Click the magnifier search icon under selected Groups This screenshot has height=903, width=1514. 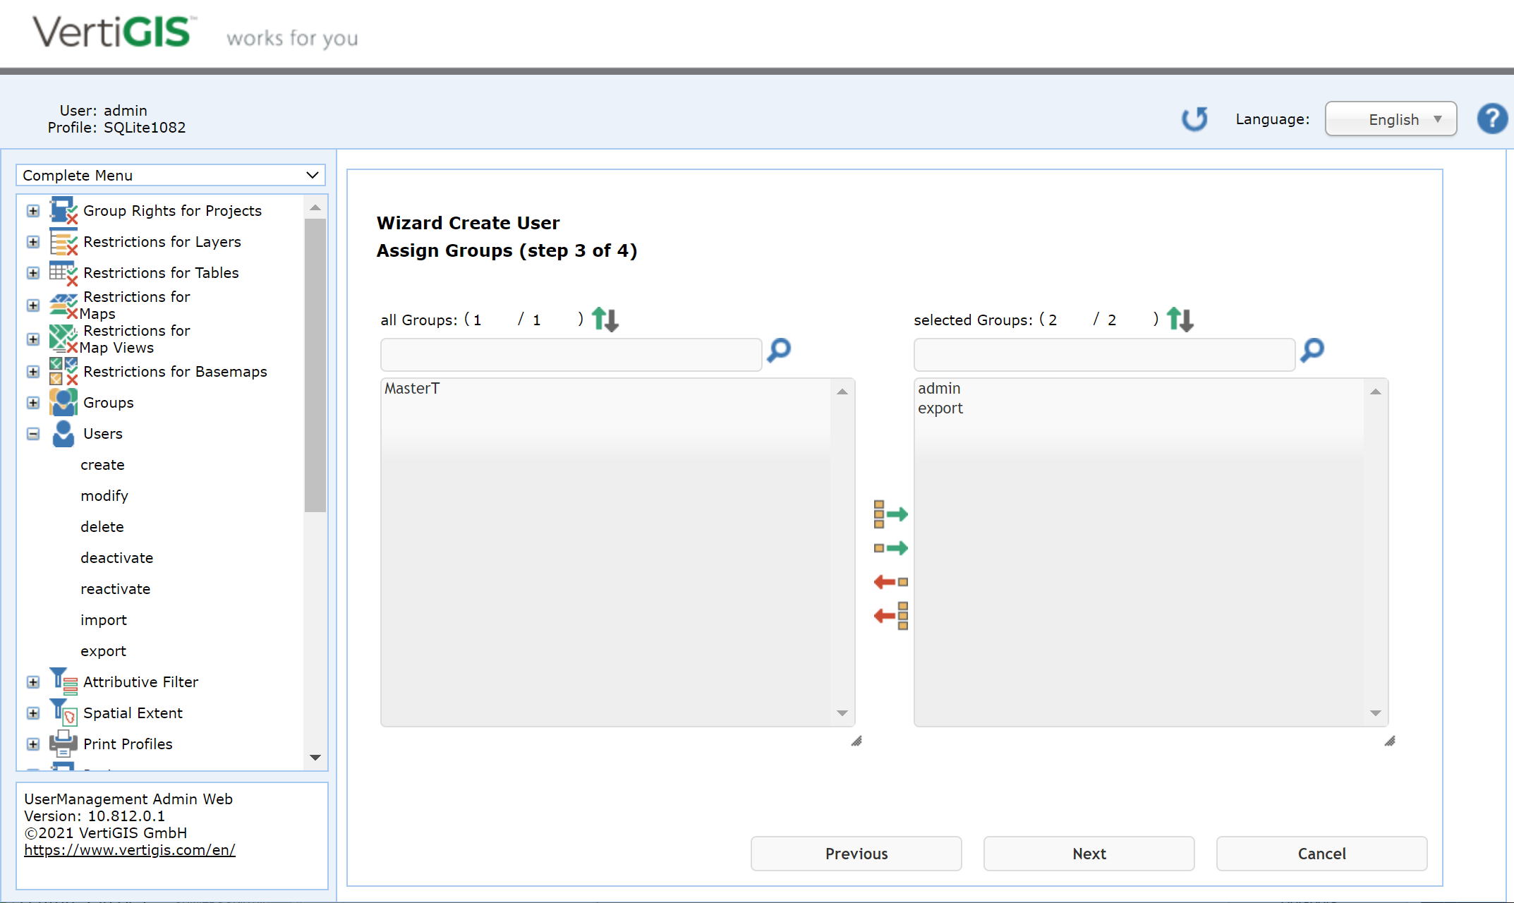(x=1312, y=351)
